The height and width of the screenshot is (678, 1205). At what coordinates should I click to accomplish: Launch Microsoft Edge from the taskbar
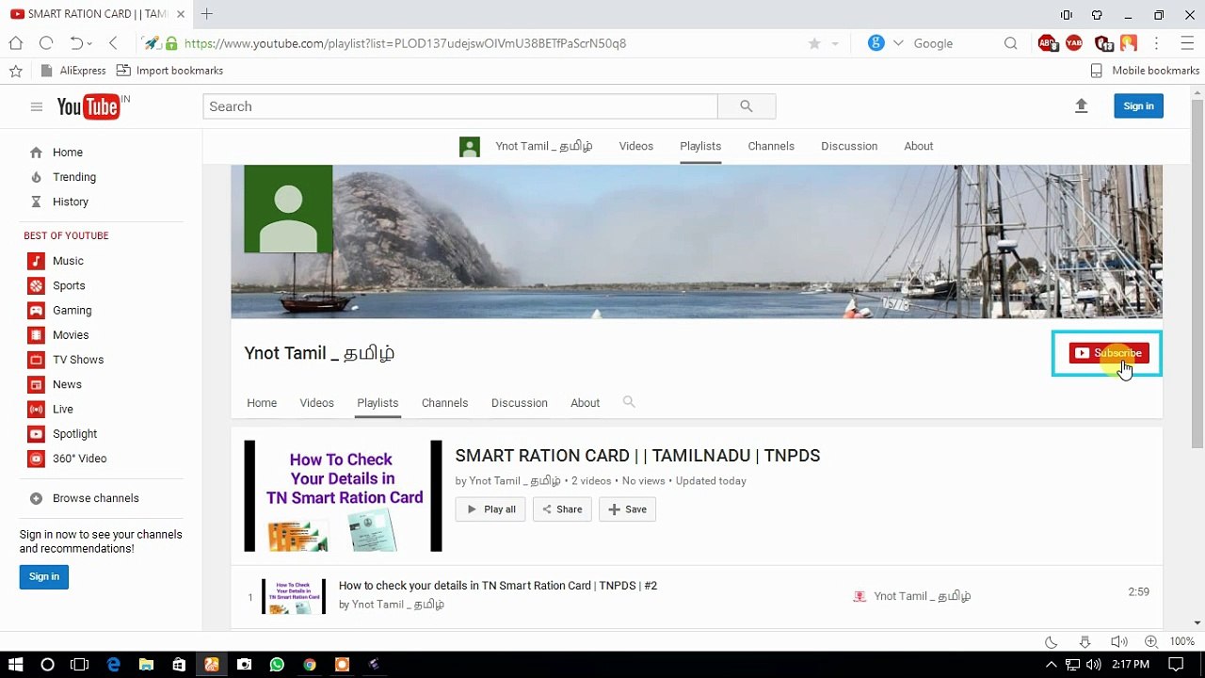coord(114,665)
